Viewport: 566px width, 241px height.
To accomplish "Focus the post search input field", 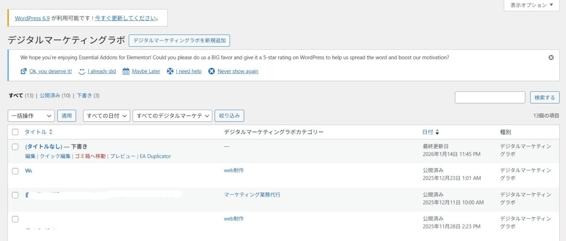I will (490, 97).
